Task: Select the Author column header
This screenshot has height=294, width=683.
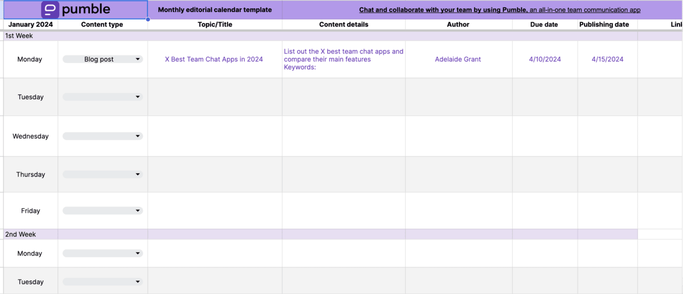Action: [458, 24]
